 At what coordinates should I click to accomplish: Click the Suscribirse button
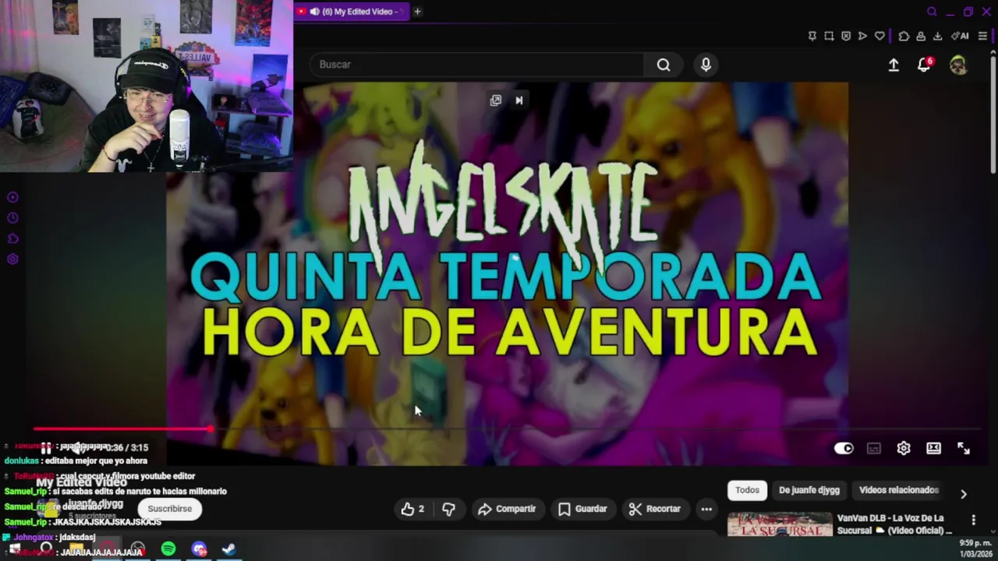[x=170, y=509]
